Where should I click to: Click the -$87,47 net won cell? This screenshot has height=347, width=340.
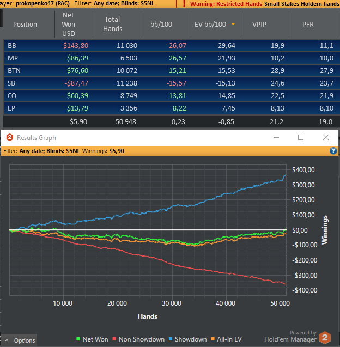click(x=76, y=83)
